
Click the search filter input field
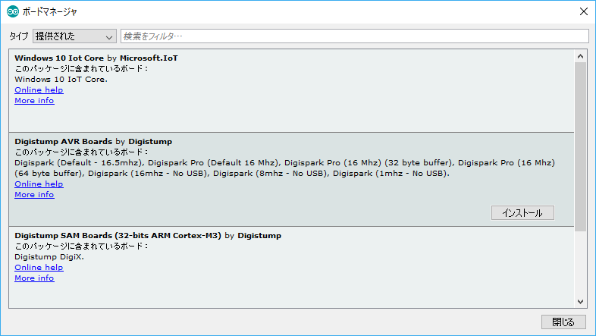click(x=355, y=36)
